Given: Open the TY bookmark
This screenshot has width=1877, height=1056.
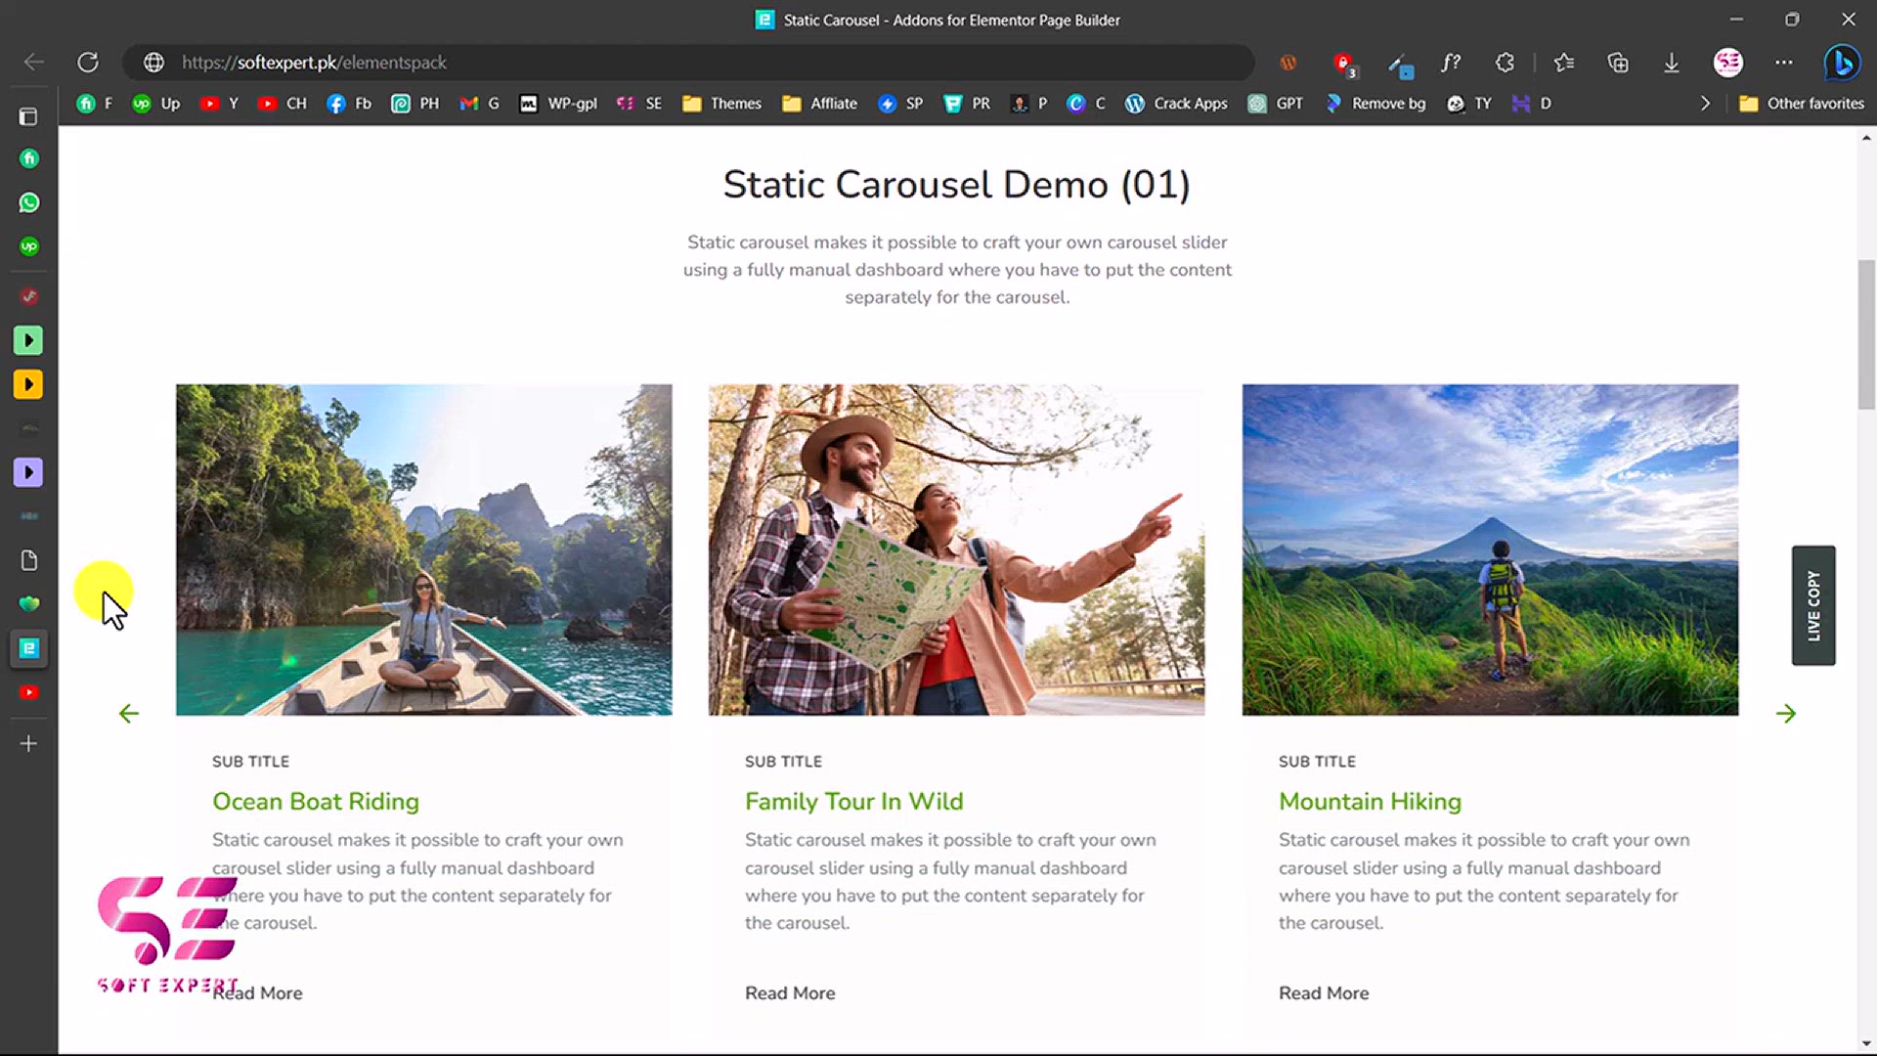Looking at the screenshot, I should (1469, 104).
